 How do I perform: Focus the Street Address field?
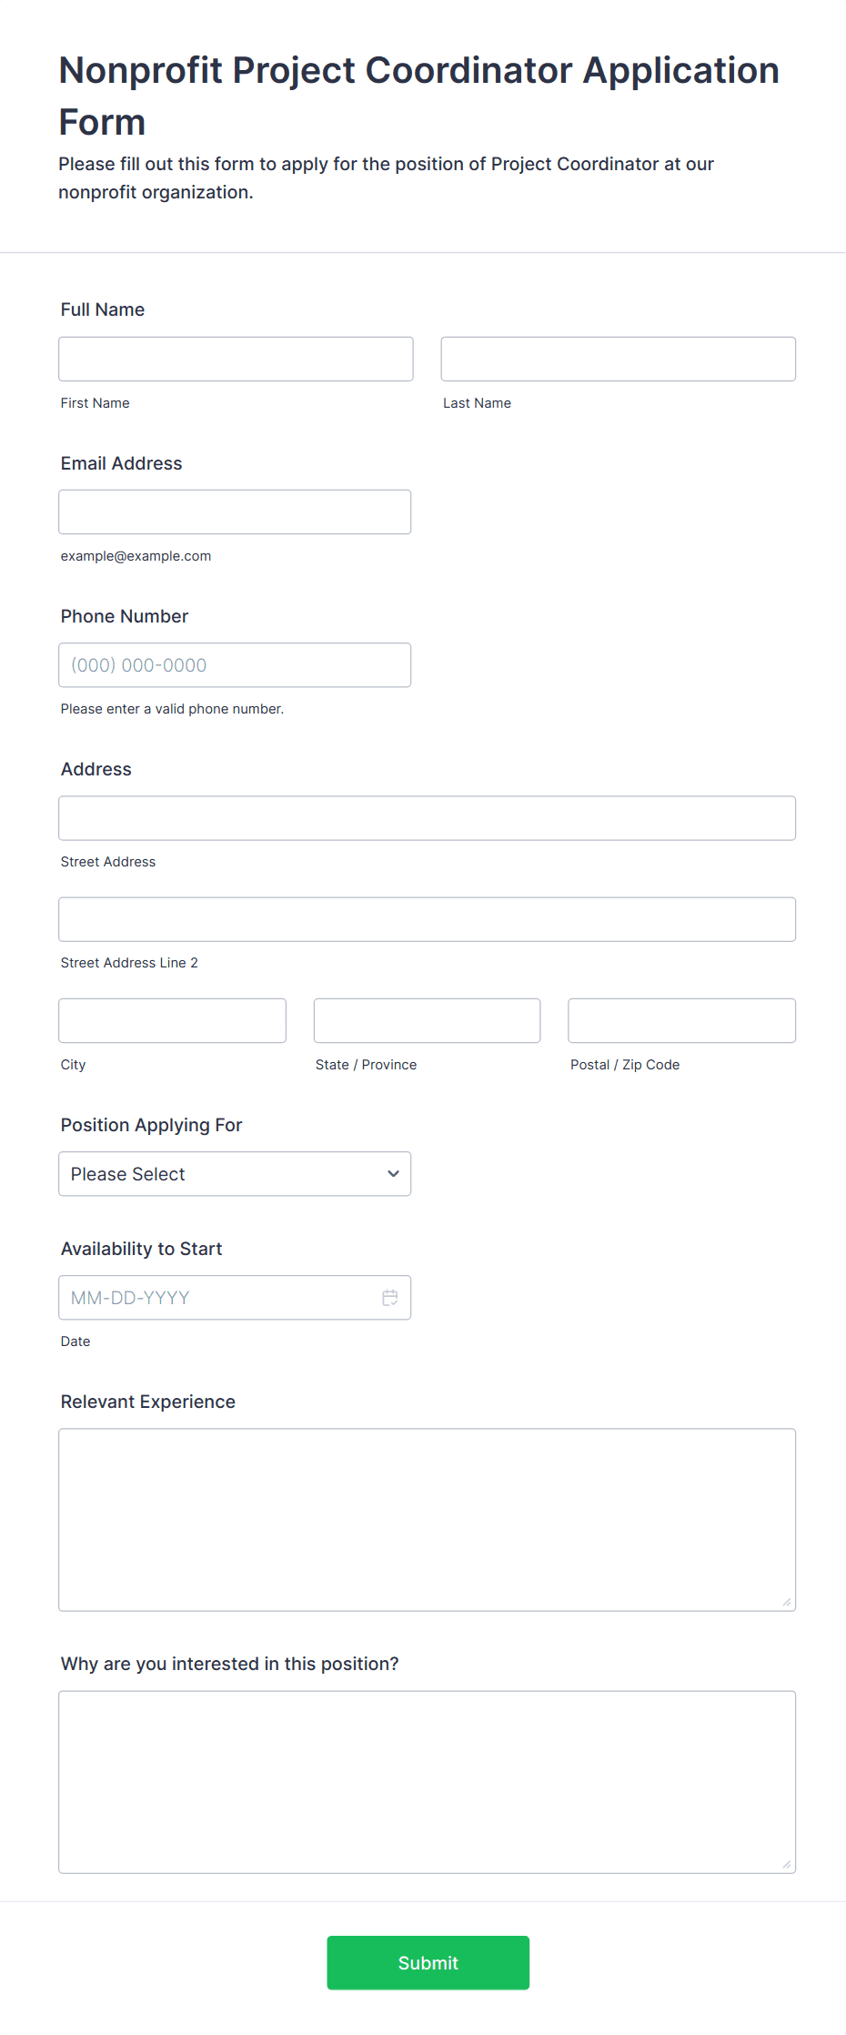[x=427, y=818]
